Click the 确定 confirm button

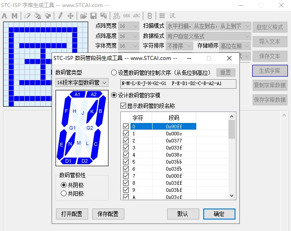tap(219, 214)
